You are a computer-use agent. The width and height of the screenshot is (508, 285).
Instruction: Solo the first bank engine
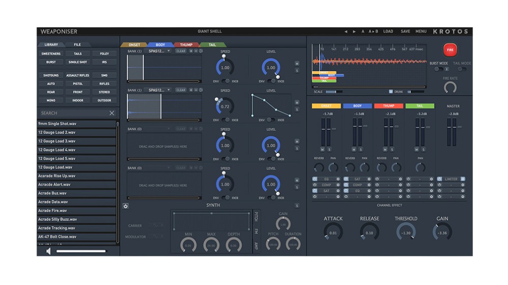tap(297, 70)
